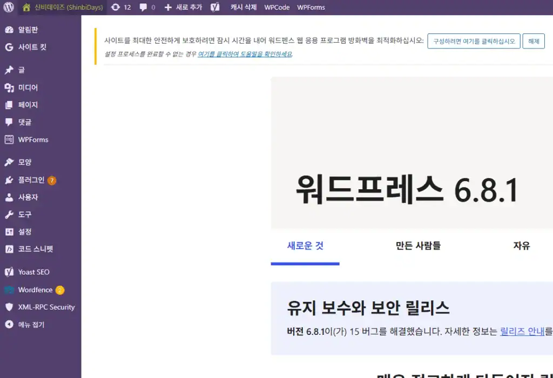
Task: Collapse the sidebar with 메뉴 접기
Action: 9,324
